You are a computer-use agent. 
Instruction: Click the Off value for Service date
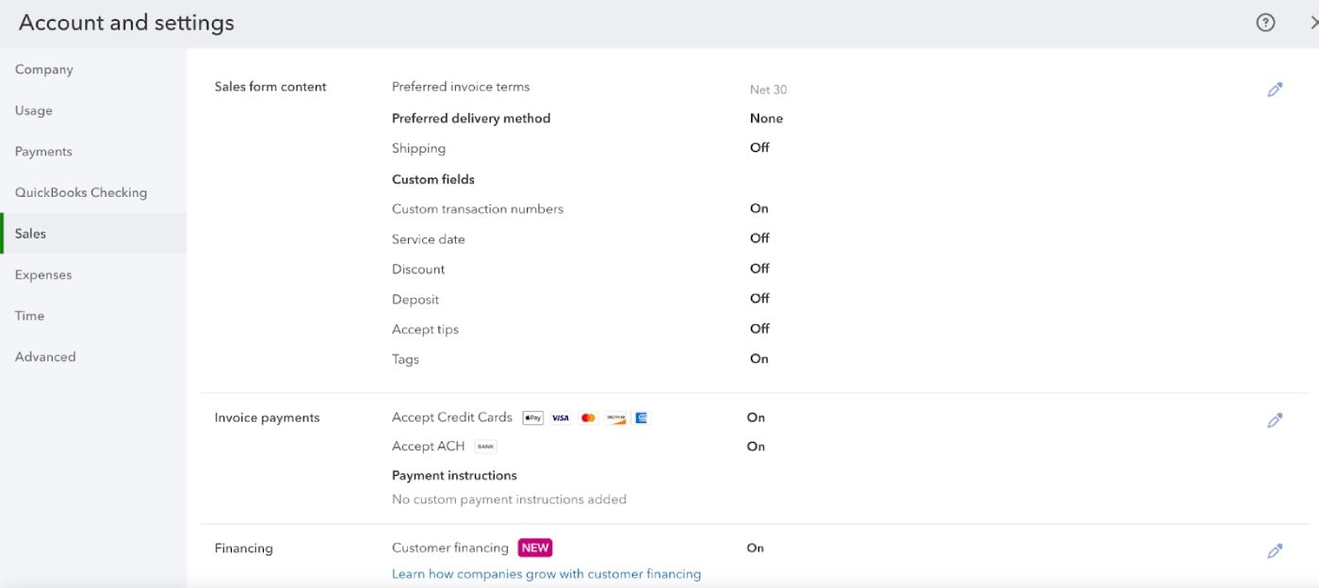pyautogui.click(x=759, y=238)
